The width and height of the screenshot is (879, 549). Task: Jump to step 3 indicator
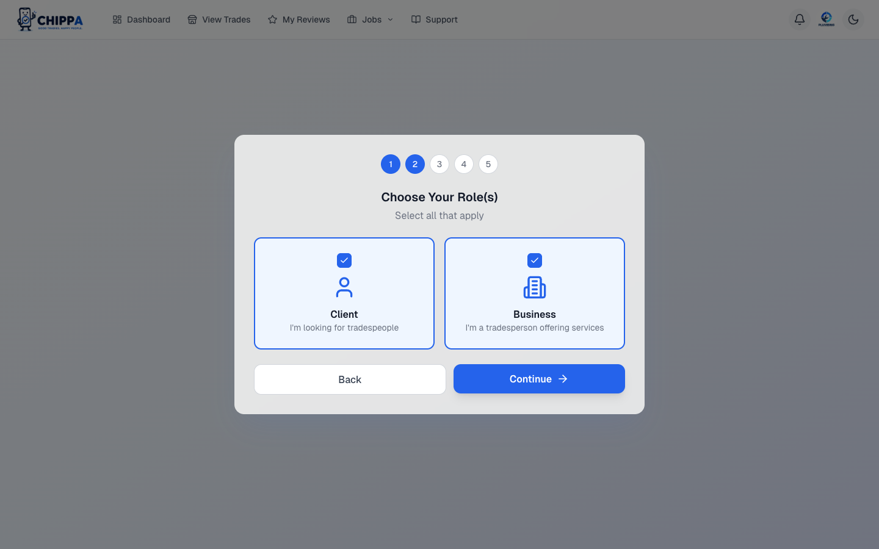tap(440, 164)
